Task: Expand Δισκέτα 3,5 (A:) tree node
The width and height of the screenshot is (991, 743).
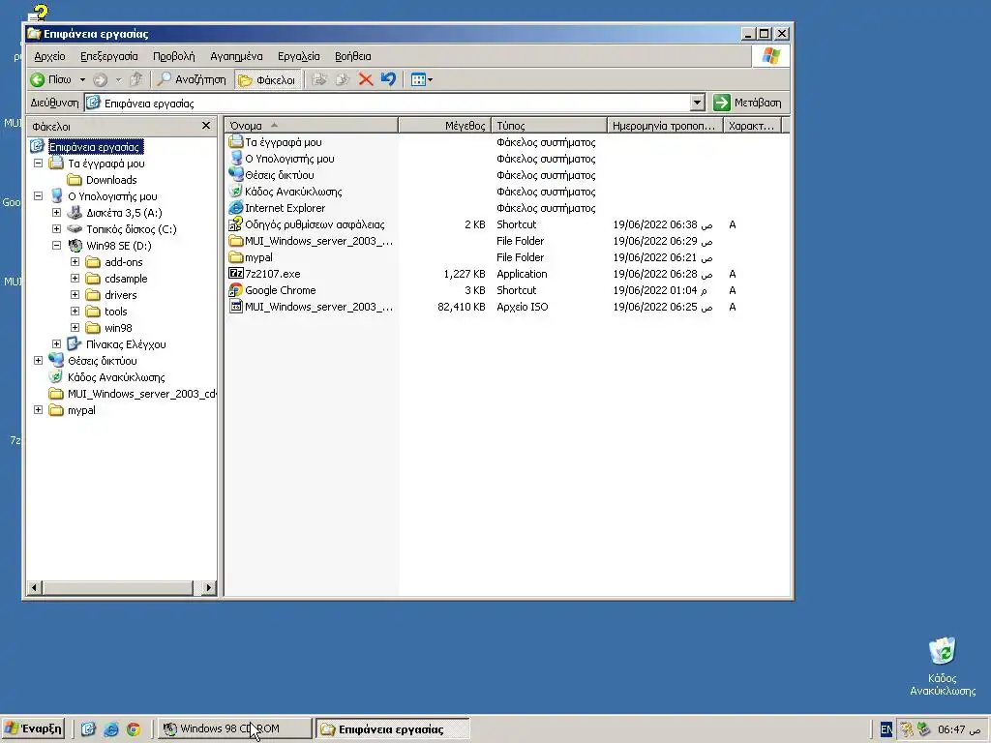Action: 56,212
